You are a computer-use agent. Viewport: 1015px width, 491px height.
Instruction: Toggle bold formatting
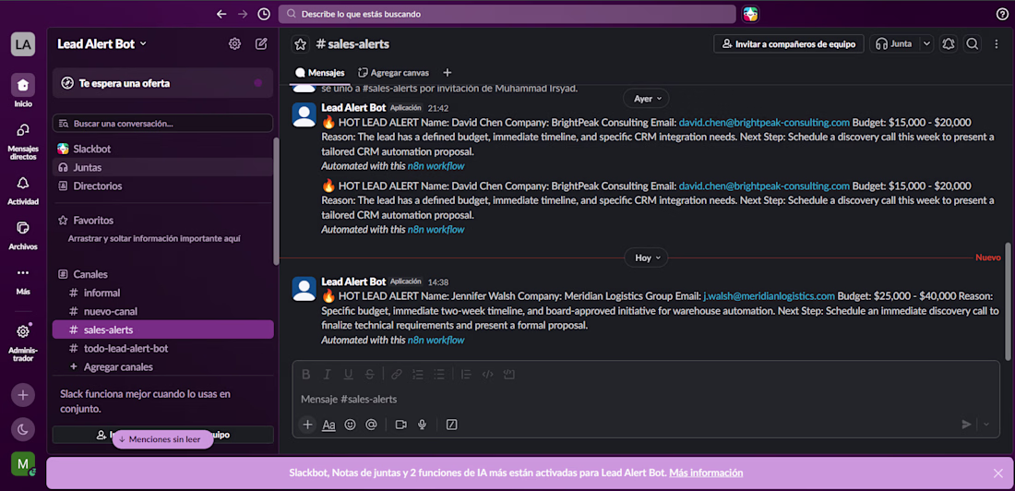[306, 375]
